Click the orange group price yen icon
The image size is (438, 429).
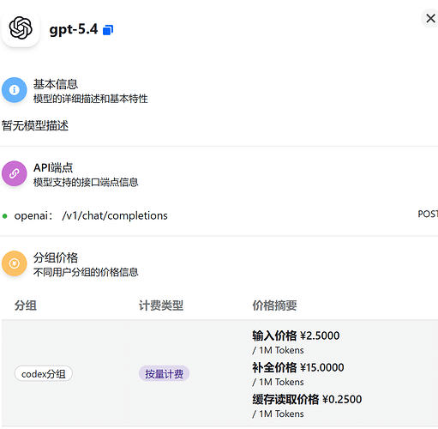click(15, 263)
